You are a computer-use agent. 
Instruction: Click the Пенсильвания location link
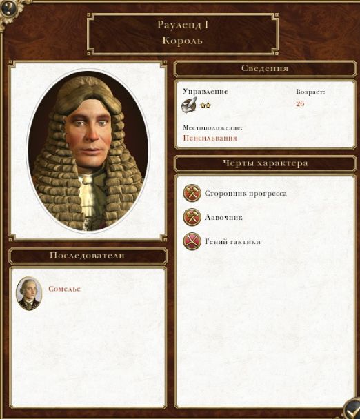click(210, 138)
